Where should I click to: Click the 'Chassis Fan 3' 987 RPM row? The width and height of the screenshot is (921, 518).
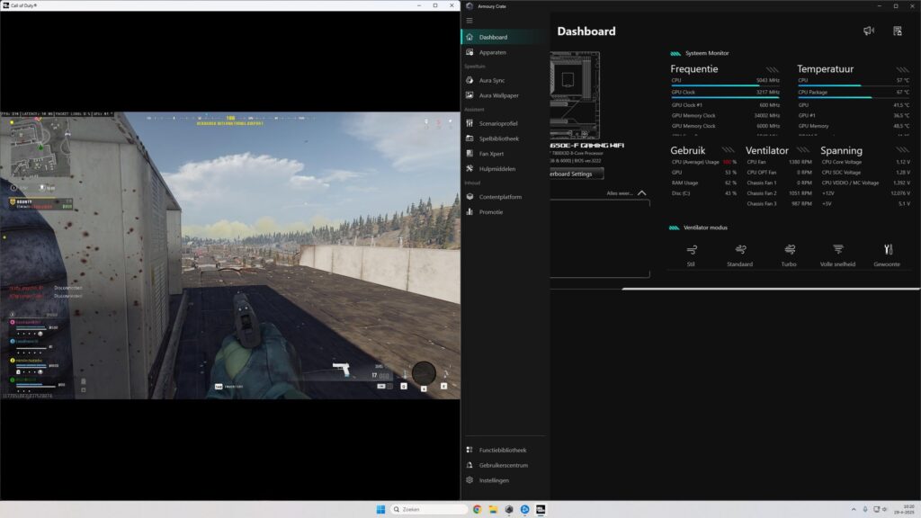[779, 204]
